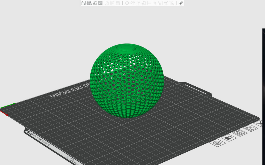This screenshot has width=265, height=165.
Task: Click the Split to Objects icon
Action: (107, 3)
